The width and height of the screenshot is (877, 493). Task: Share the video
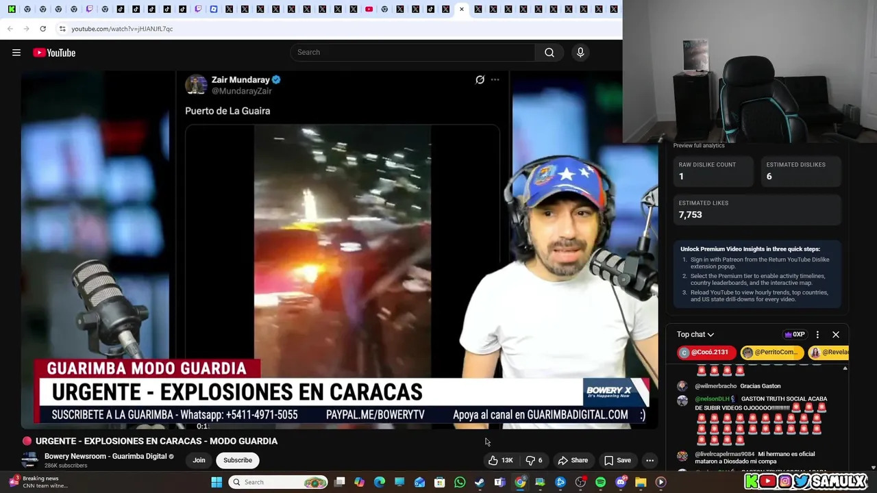(x=573, y=460)
